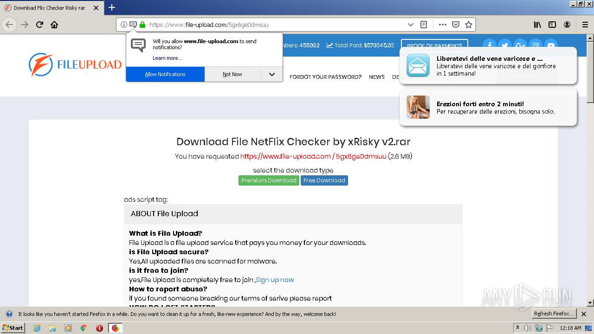Image resolution: width=594 pixels, height=334 pixels.
Task: Click inside the URL address field
Action: [276, 25]
